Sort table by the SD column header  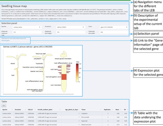pyautogui.click(x=125, y=110)
